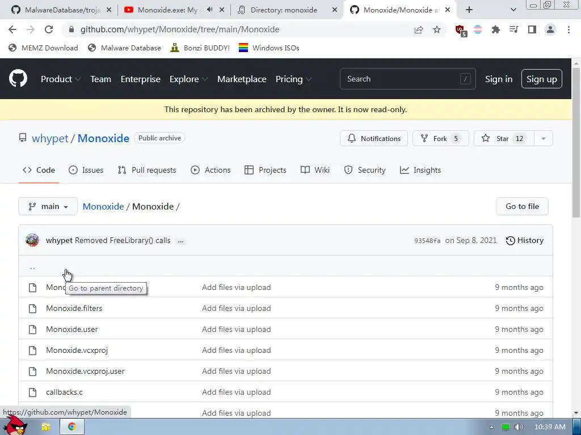Screen dimensions: 581x435
Task: Click the Notifications button
Action: tap(374, 138)
